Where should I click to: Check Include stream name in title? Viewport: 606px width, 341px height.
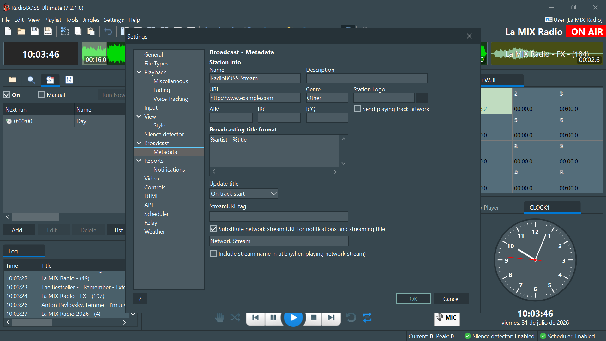[x=213, y=253]
